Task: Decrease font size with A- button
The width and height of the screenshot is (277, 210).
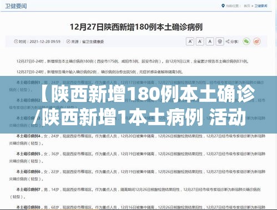Action: tap(200, 42)
